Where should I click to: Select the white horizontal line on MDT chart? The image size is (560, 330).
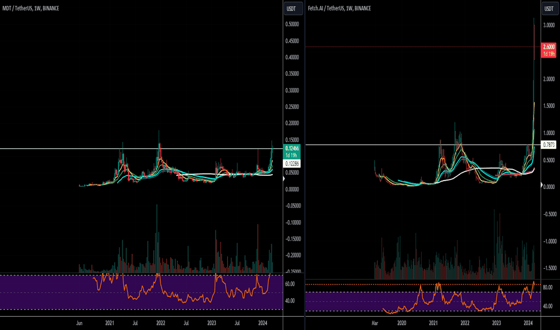click(141, 148)
